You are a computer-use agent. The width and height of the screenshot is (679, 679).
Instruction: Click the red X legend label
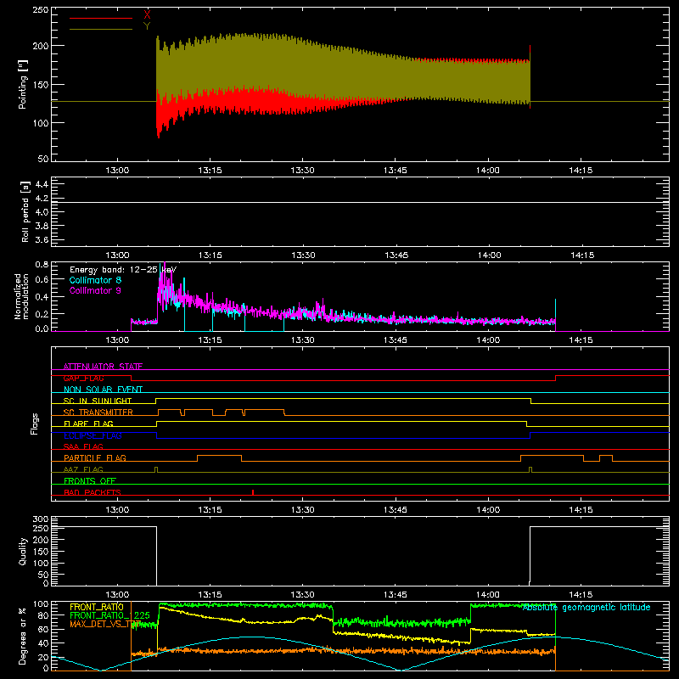tap(147, 15)
